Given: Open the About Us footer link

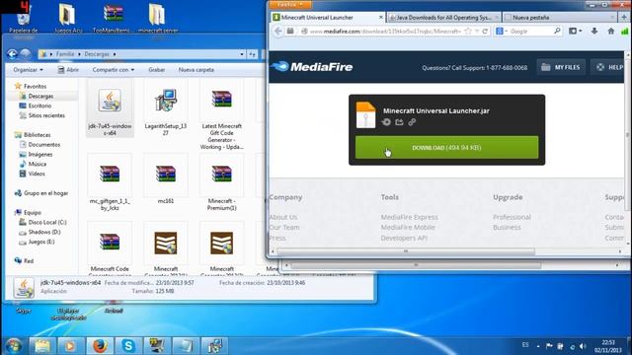Looking at the screenshot, I should 283,217.
